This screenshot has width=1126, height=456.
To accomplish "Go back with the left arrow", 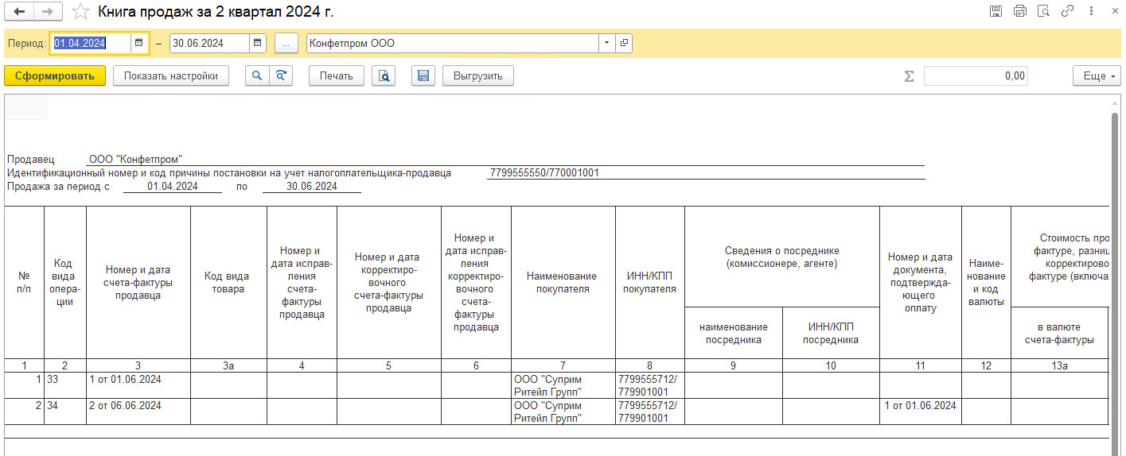I will click(x=19, y=11).
